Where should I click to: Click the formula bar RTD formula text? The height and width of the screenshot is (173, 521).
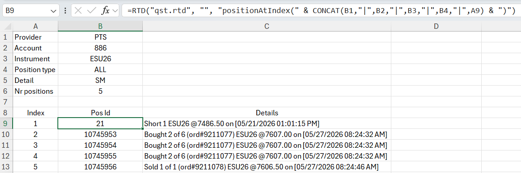[x=321, y=11]
